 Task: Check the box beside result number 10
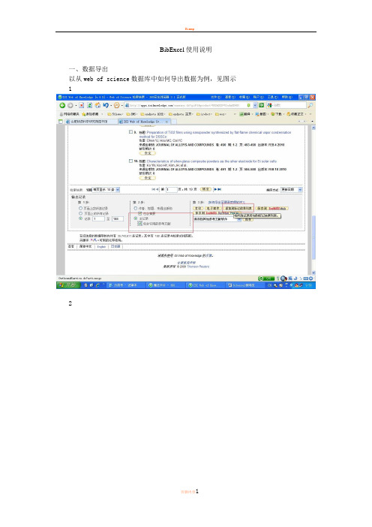click(x=131, y=161)
